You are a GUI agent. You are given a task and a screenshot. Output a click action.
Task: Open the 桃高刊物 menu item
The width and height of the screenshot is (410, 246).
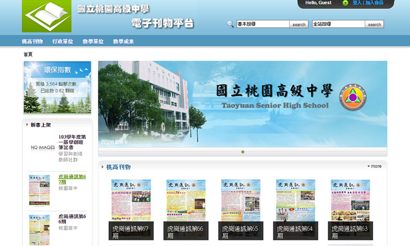click(x=32, y=42)
